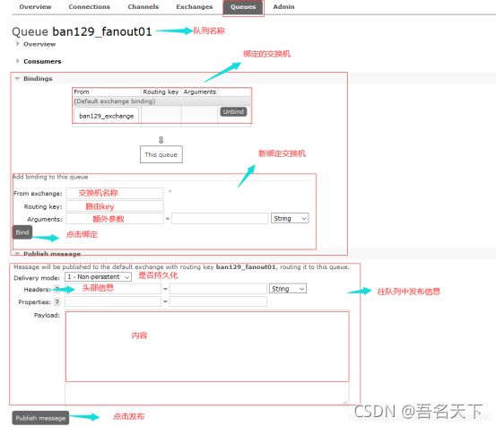This screenshot has width=496, height=427.
Task: Click the queue name ban129_fanout01 heading
Action: 102,31
